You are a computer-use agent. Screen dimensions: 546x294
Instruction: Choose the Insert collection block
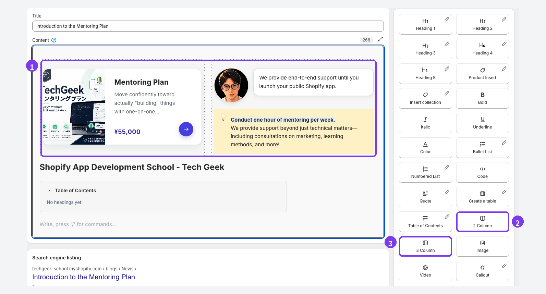pyautogui.click(x=425, y=98)
